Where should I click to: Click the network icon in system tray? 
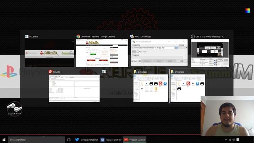pyautogui.click(x=230, y=139)
